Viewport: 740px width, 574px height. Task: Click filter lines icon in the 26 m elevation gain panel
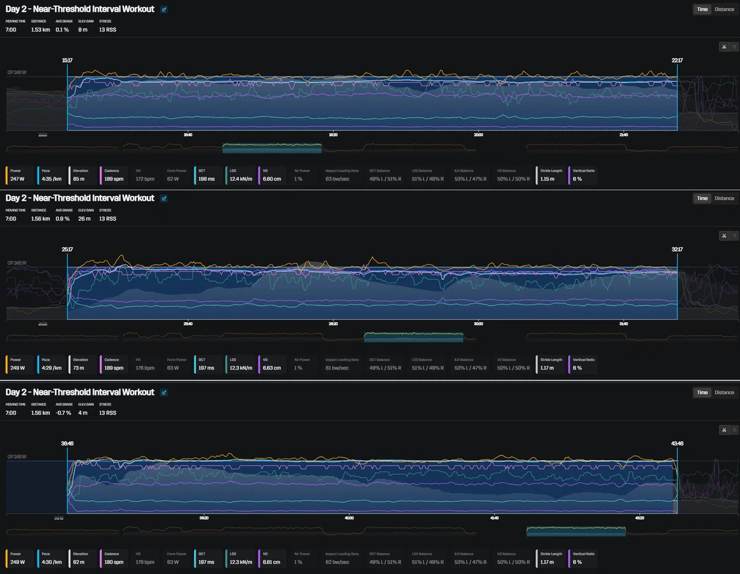733,235
